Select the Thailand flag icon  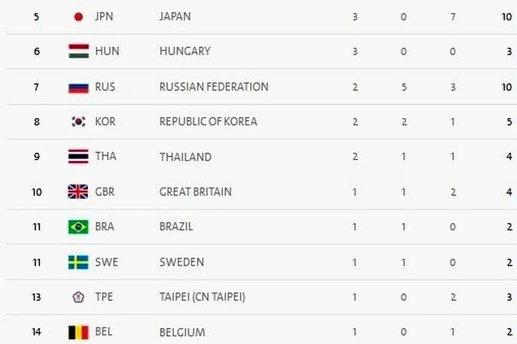(78, 157)
